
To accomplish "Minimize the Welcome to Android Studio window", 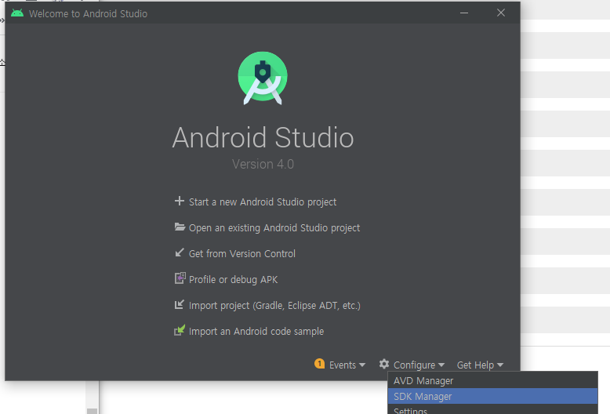I will 463,13.
